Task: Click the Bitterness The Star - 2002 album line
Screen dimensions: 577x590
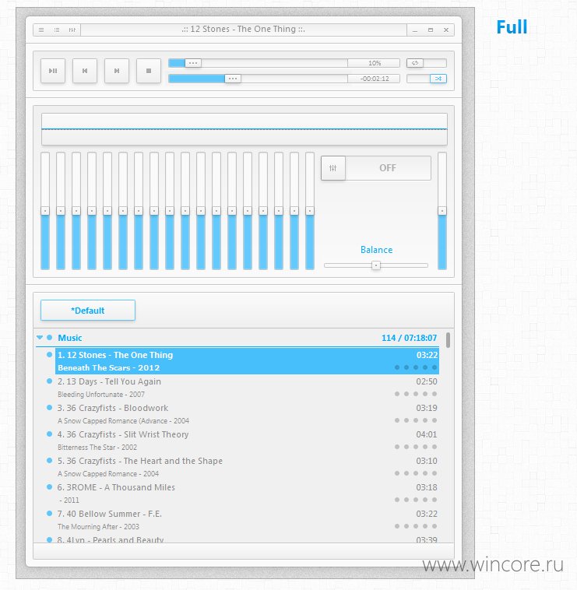Action: tap(97, 448)
